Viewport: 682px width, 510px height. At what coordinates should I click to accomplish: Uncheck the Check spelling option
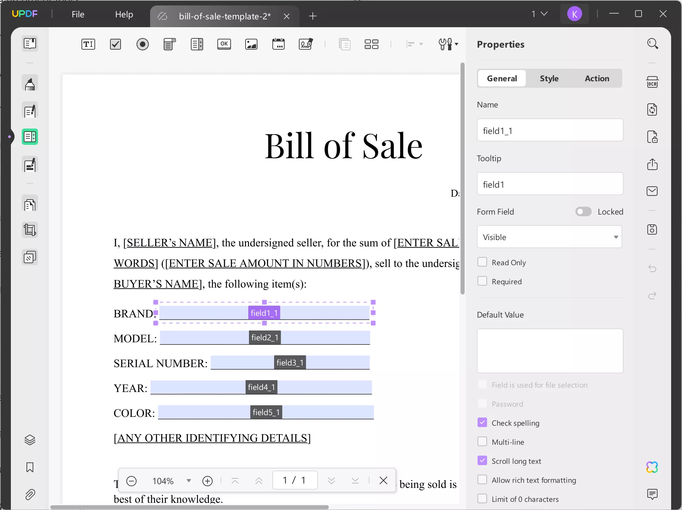[x=482, y=423]
